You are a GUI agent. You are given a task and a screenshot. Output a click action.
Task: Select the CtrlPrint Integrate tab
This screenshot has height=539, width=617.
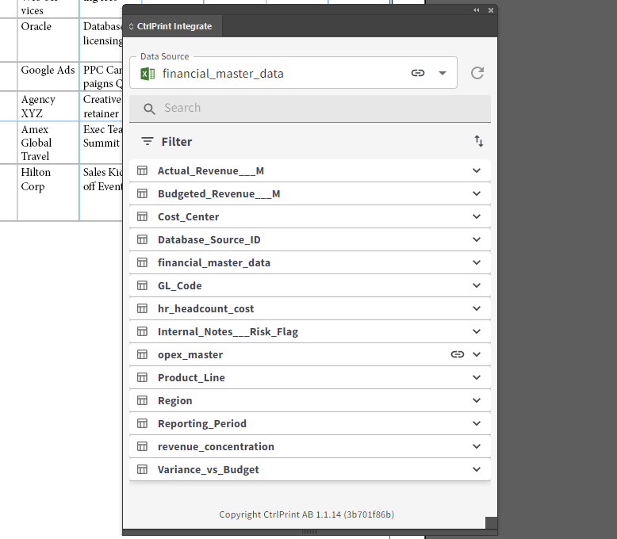coord(174,26)
